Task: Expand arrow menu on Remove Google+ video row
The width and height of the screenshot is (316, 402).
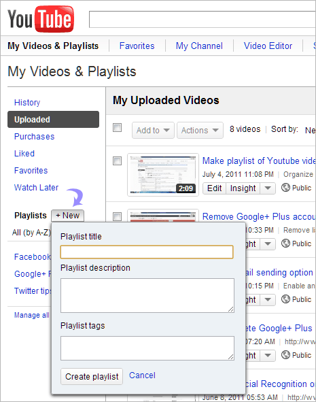Action: pyautogui.click(x=268, y=244)
